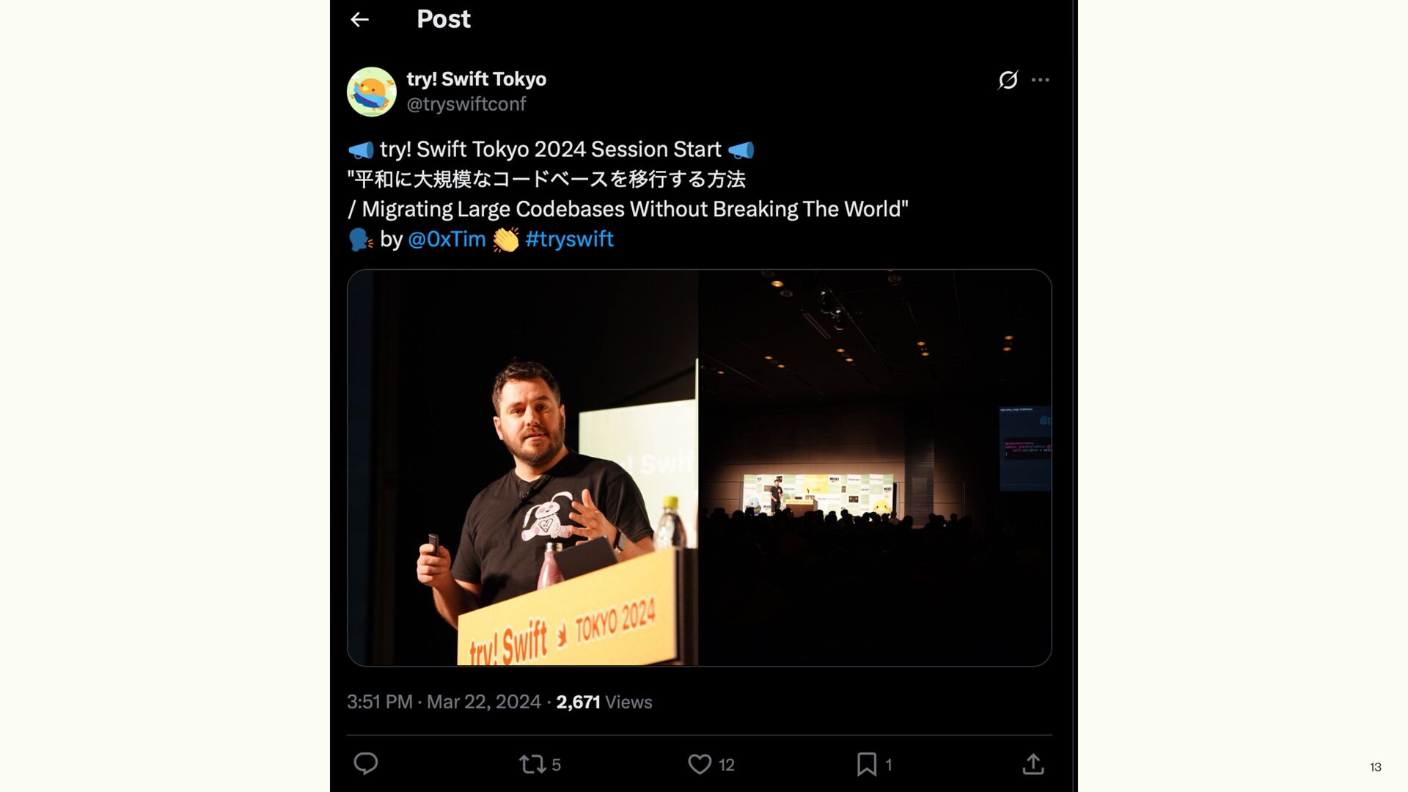
Task: Open the three-dot more options menu
Action: pos(1040,80)
